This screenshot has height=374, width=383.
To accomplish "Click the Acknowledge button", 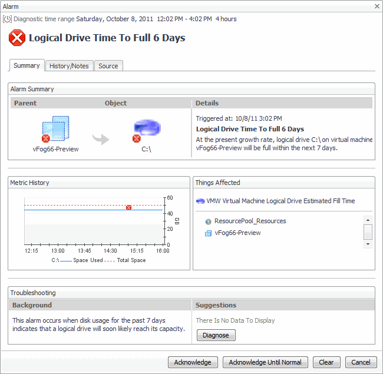I will (x=193, y=362).
